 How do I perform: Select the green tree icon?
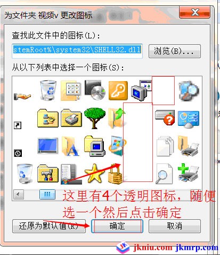click(95, 118)
